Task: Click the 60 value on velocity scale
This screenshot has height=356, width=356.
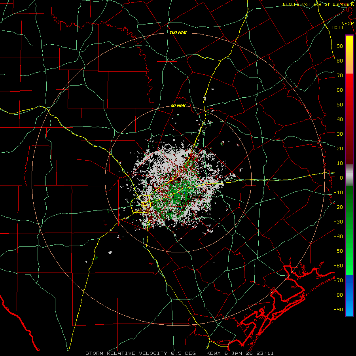Action: 340,90
